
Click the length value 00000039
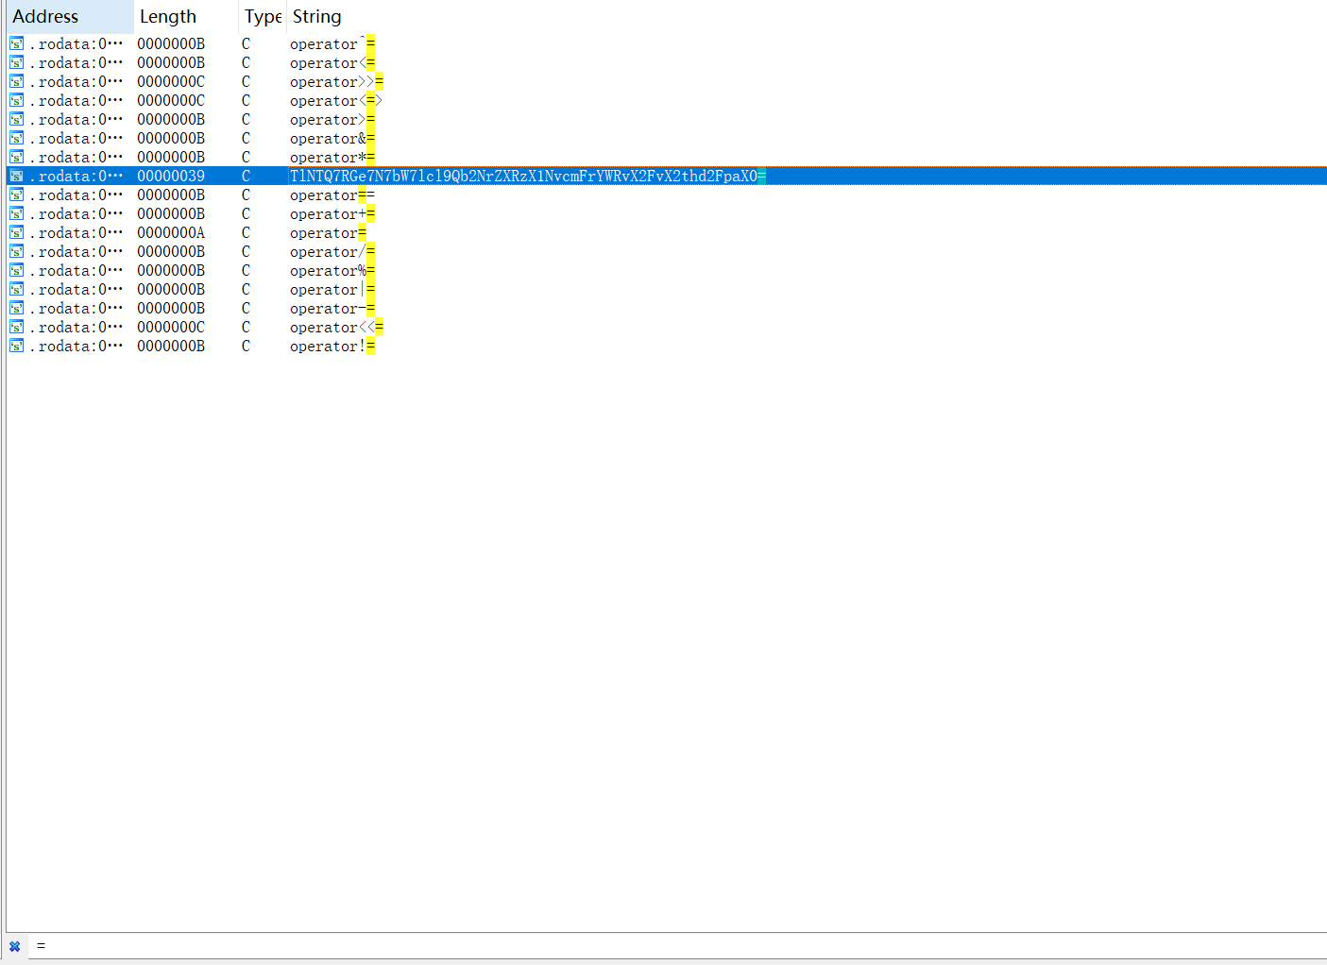171,176
